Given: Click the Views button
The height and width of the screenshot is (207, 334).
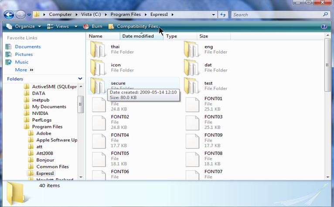Looking at the screenshot, I should point(58,27).
